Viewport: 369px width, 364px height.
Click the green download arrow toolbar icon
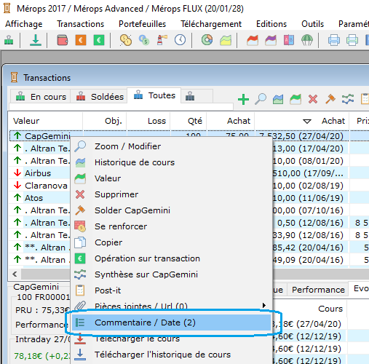pos(36,40)
